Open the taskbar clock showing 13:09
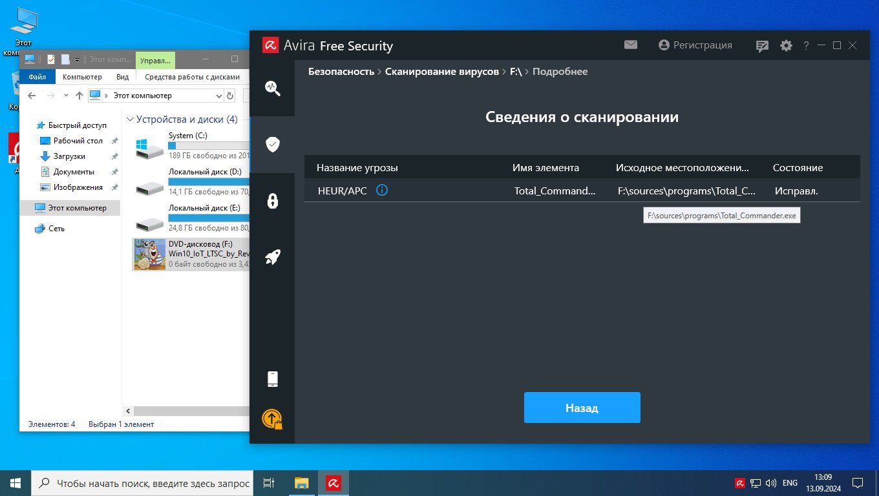 click(x=823, y=483)
